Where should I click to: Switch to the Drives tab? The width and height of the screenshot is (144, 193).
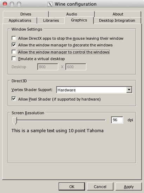[26, 14]
